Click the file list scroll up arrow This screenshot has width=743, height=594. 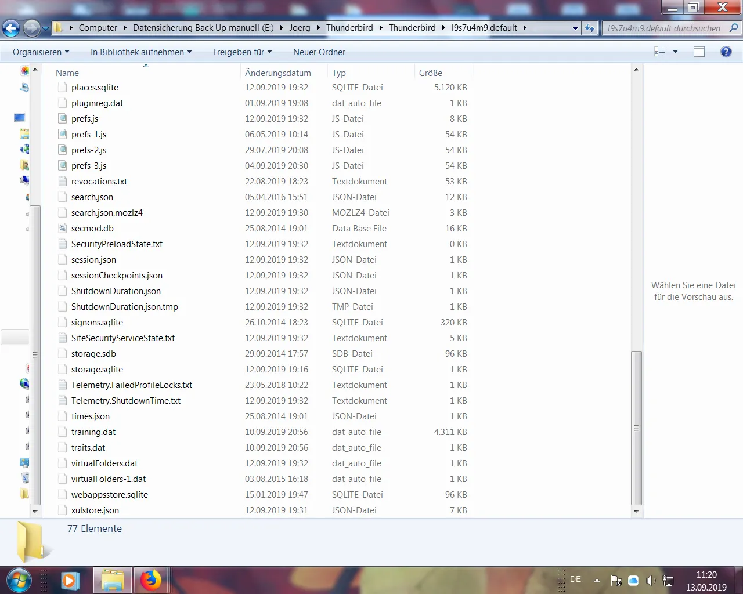tap(636, 70)
